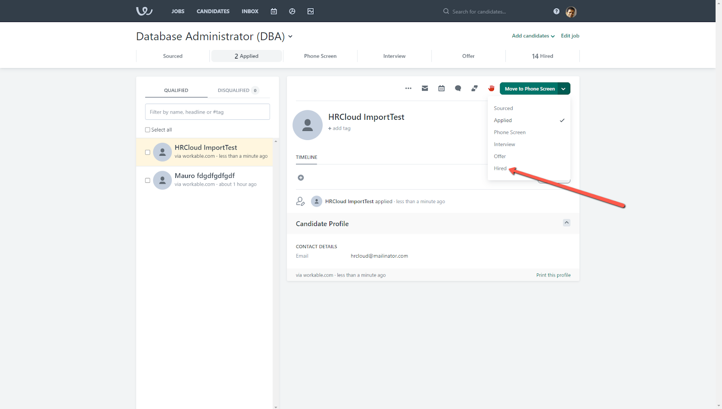Switch to the Phone Screen pipeline stage
The width and height of the screenshot is (722, 409).
tap(320, 56)
